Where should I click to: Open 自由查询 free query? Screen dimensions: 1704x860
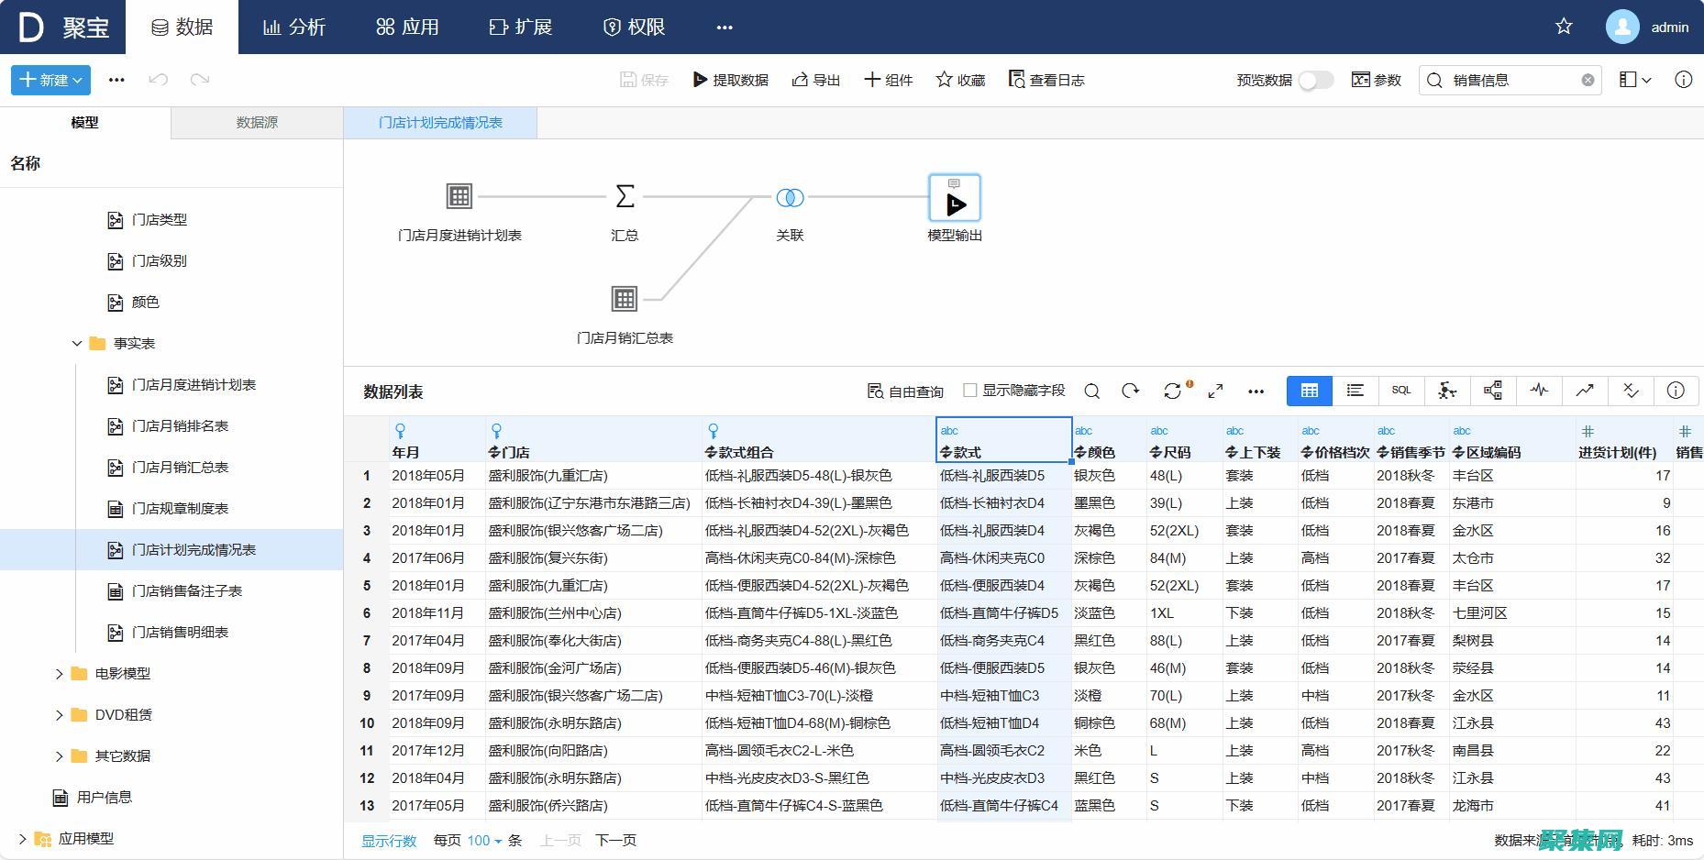903,391
